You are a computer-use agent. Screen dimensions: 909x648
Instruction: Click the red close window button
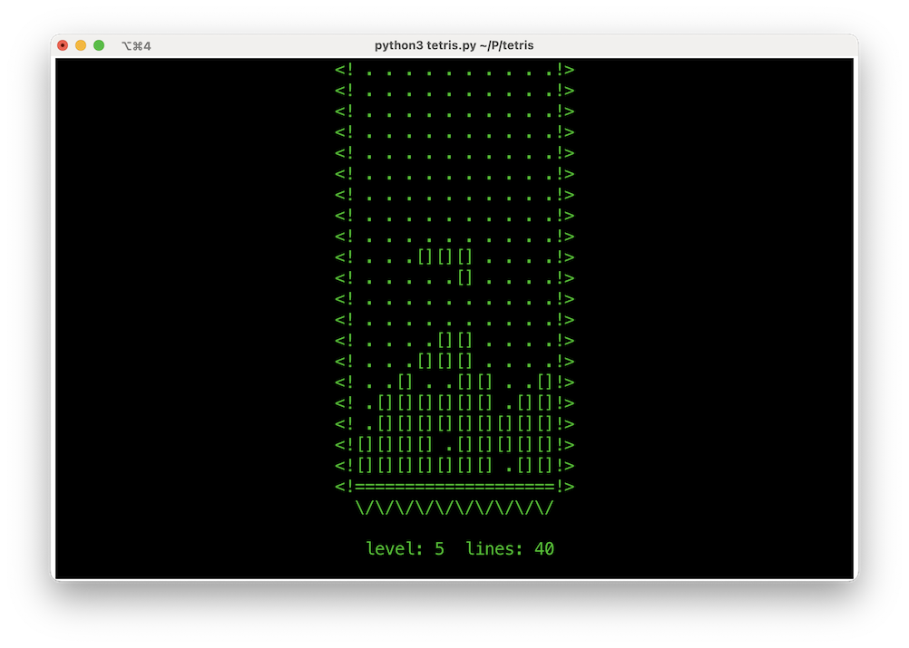[63, 45]
